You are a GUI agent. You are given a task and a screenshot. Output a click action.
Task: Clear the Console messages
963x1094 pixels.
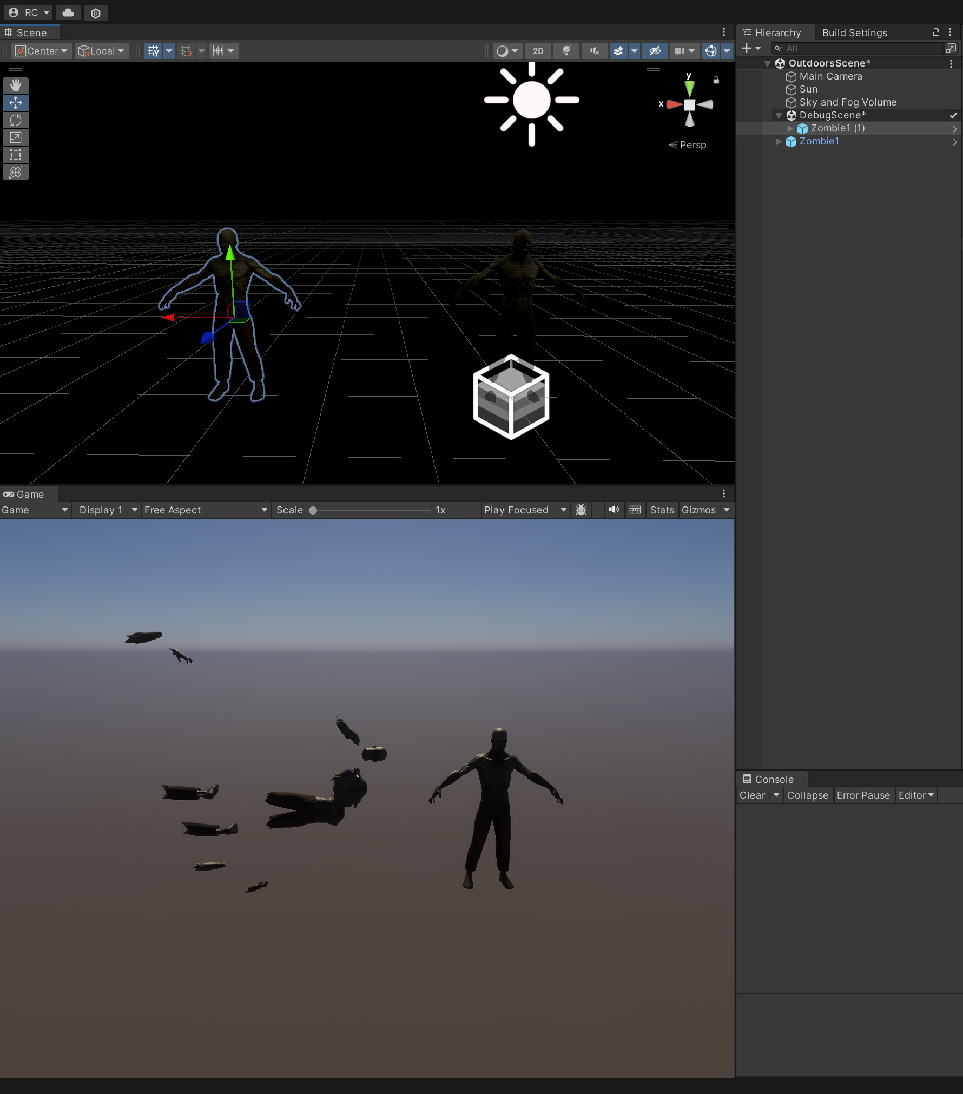pyautogui.click(x=752, y=795)
